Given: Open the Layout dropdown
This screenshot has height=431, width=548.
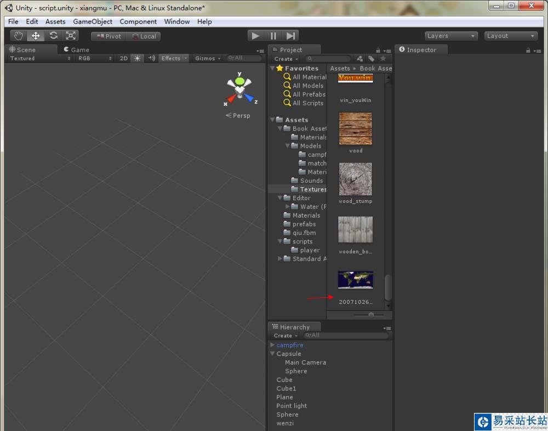Looking at the screenshot, I should click(511, 36).
